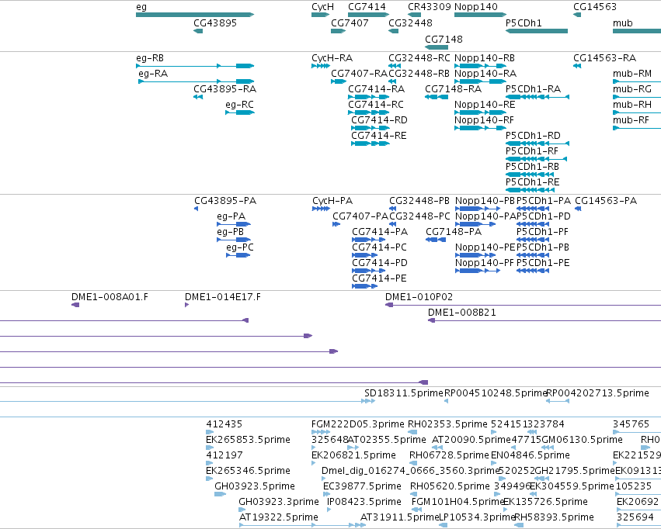Select EST AT19322.5prime
661x529 pixels.
[x=302, y=525]
